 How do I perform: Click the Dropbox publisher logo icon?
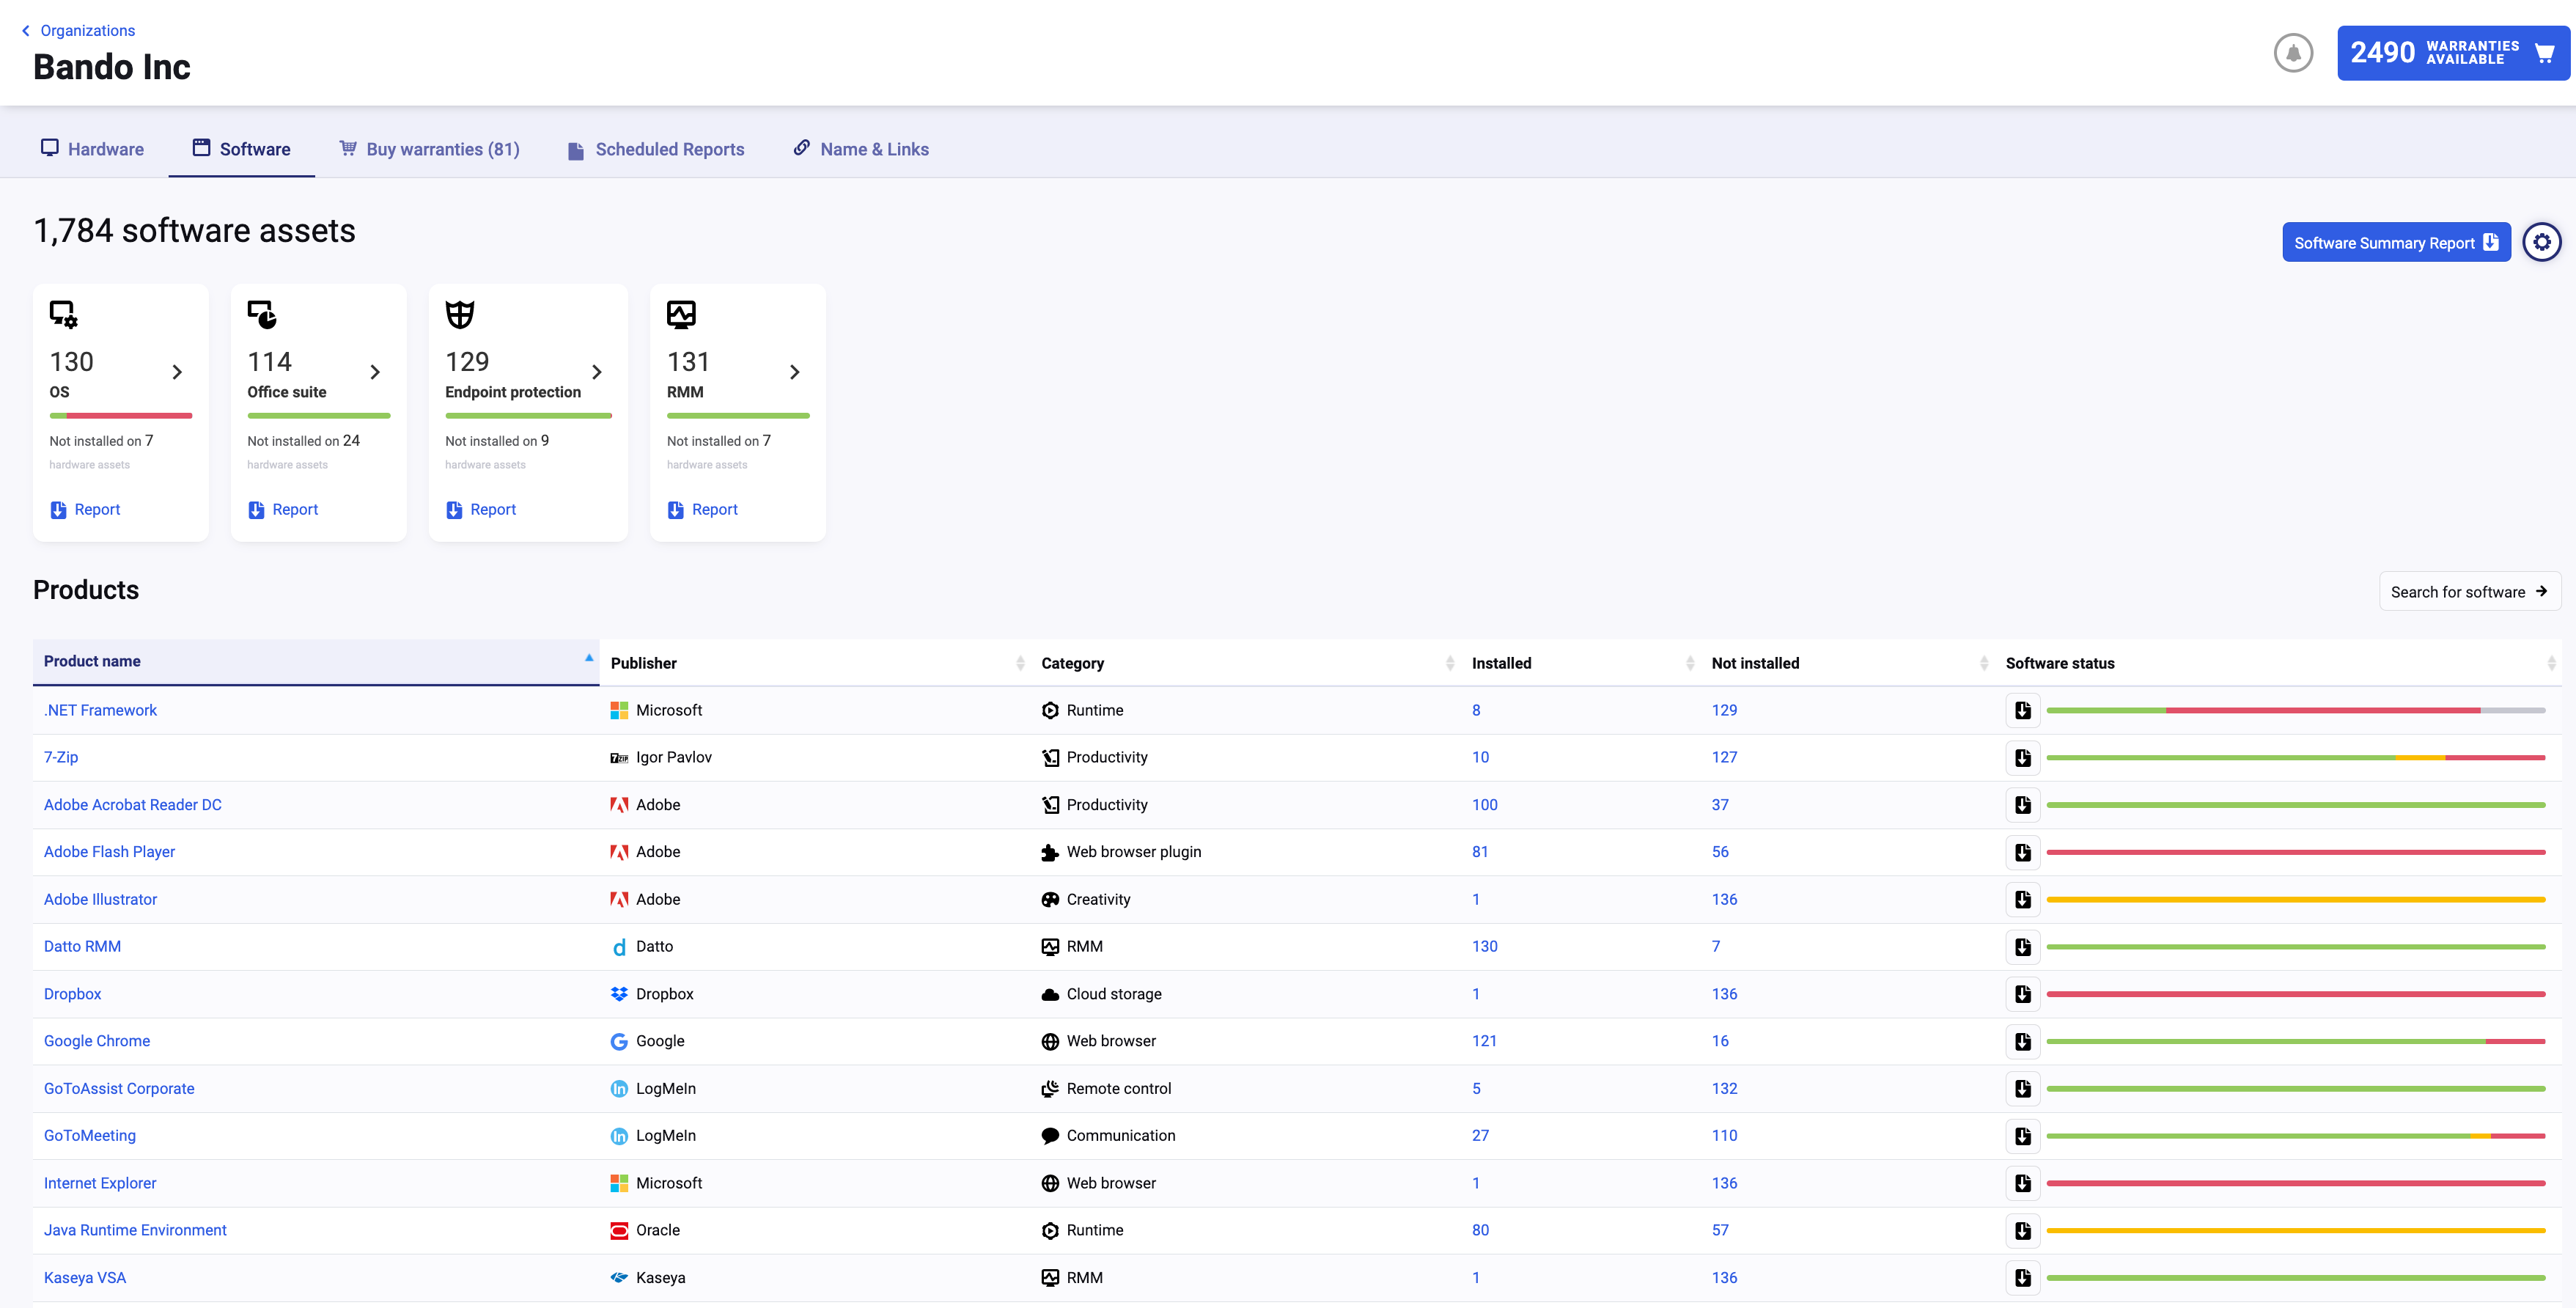[619, 994]
